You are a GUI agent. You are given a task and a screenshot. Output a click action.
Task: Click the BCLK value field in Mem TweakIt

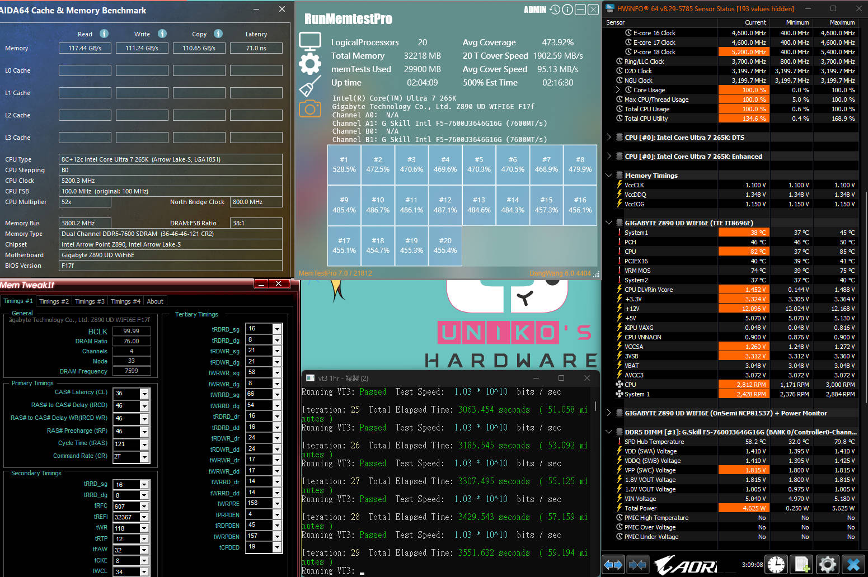[x=132, y=331]
